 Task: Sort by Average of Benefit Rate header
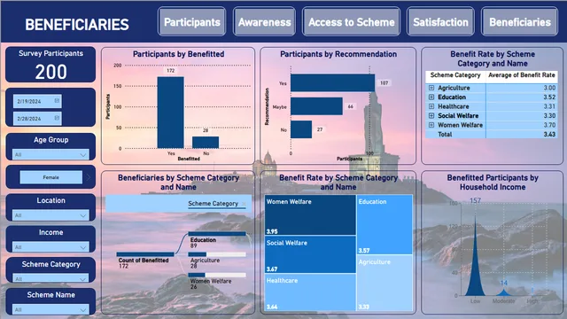click(x=522, y=75)
